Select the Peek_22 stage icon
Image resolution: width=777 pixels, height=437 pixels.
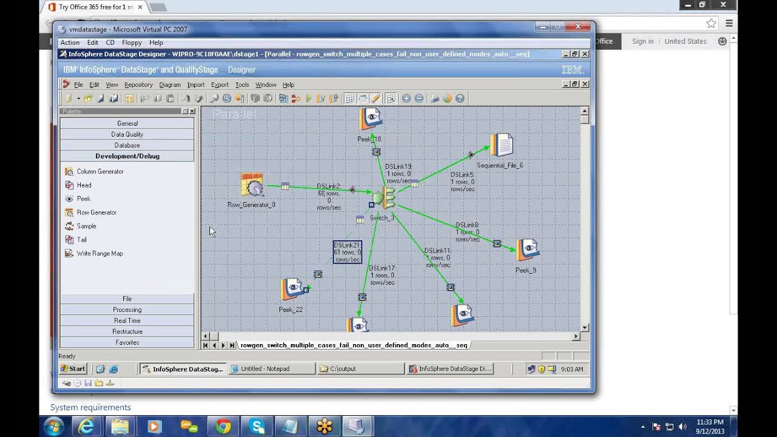(293, 290)
